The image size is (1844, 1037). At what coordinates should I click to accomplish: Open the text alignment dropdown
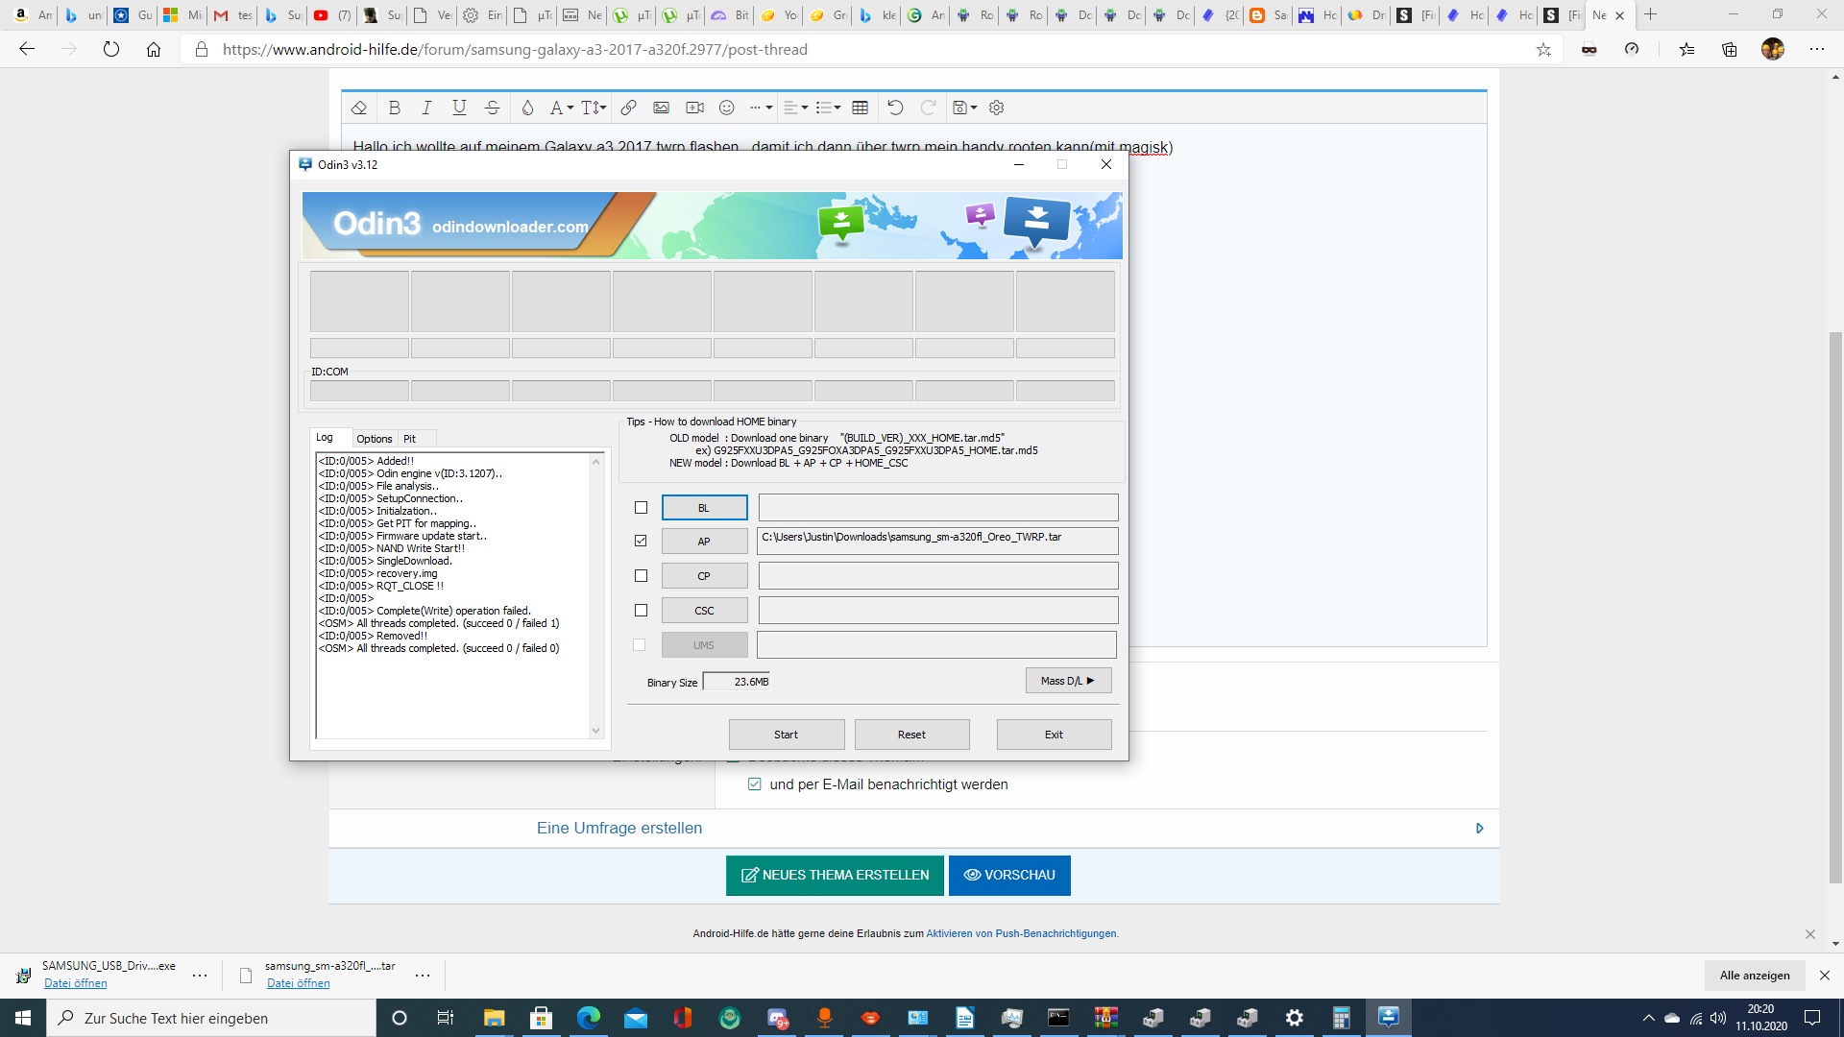(795, 108)
